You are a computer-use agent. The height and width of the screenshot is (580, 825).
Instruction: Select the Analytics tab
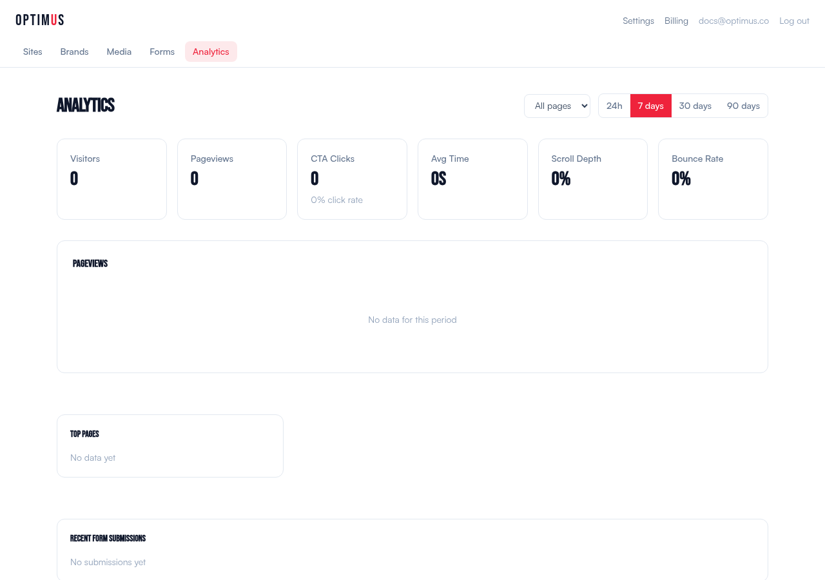tap(211, 51)
